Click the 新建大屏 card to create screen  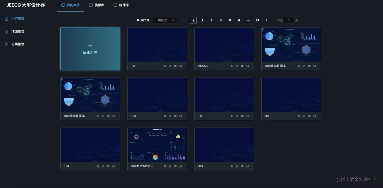click(90, 49)
